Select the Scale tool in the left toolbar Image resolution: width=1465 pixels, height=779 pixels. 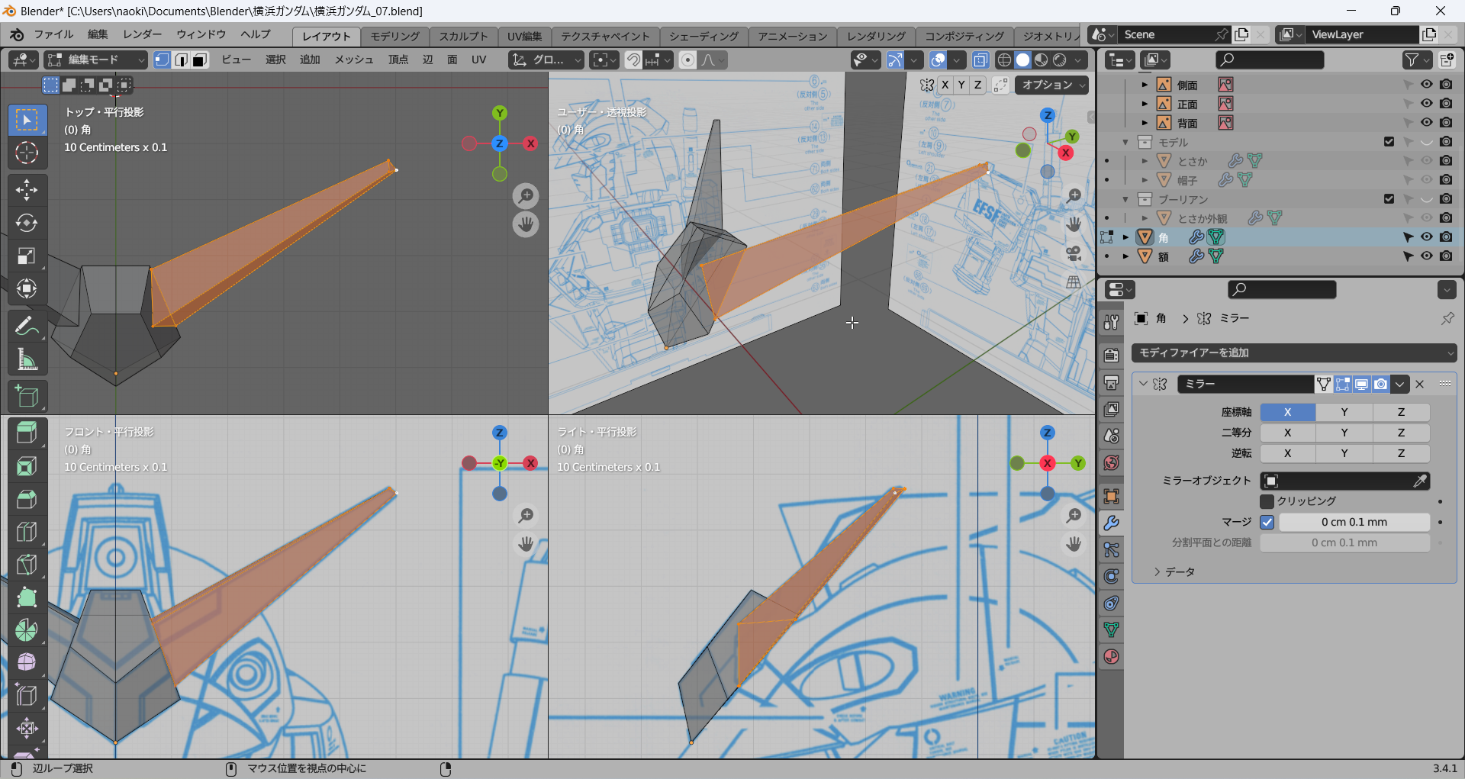pyautogui.click(x=27, y=256)
